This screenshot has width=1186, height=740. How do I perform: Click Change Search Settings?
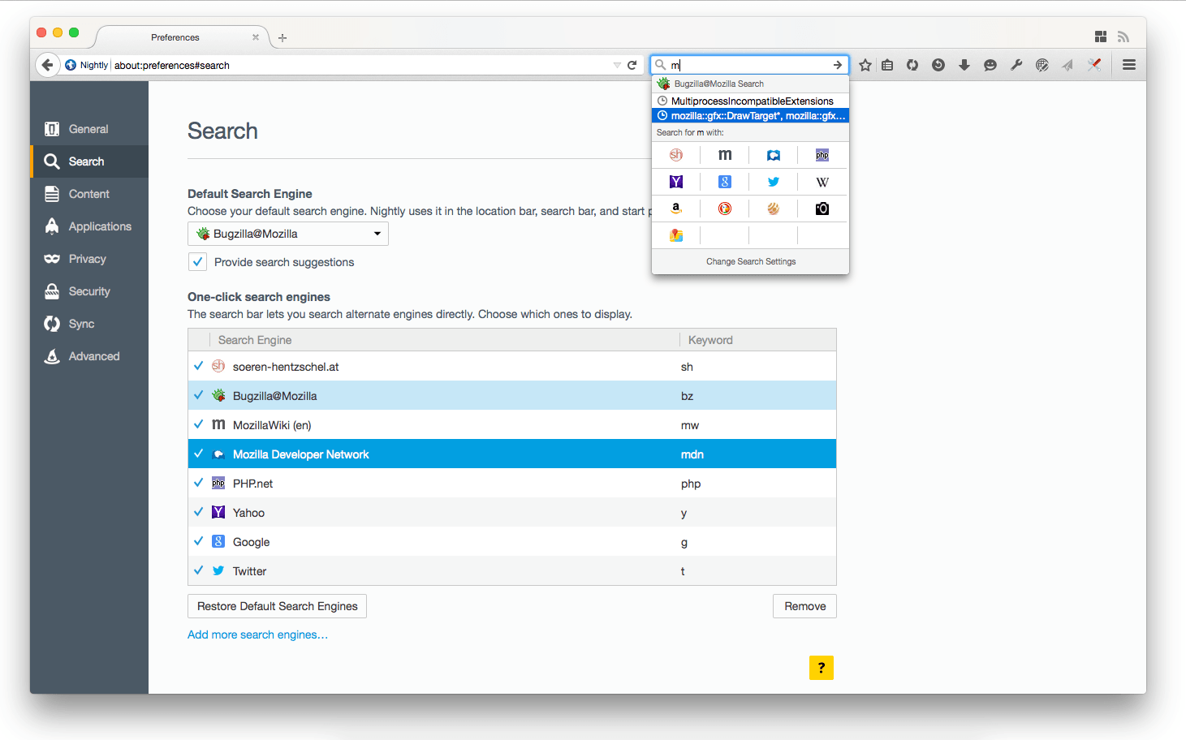pos(751,261)
